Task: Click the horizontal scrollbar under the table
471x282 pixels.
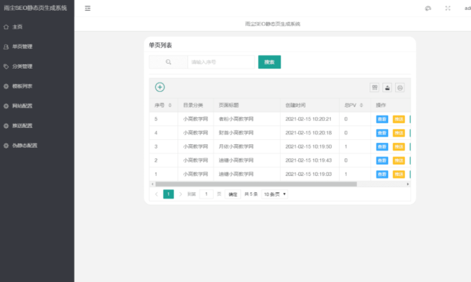Action: (x=255, y=184)
